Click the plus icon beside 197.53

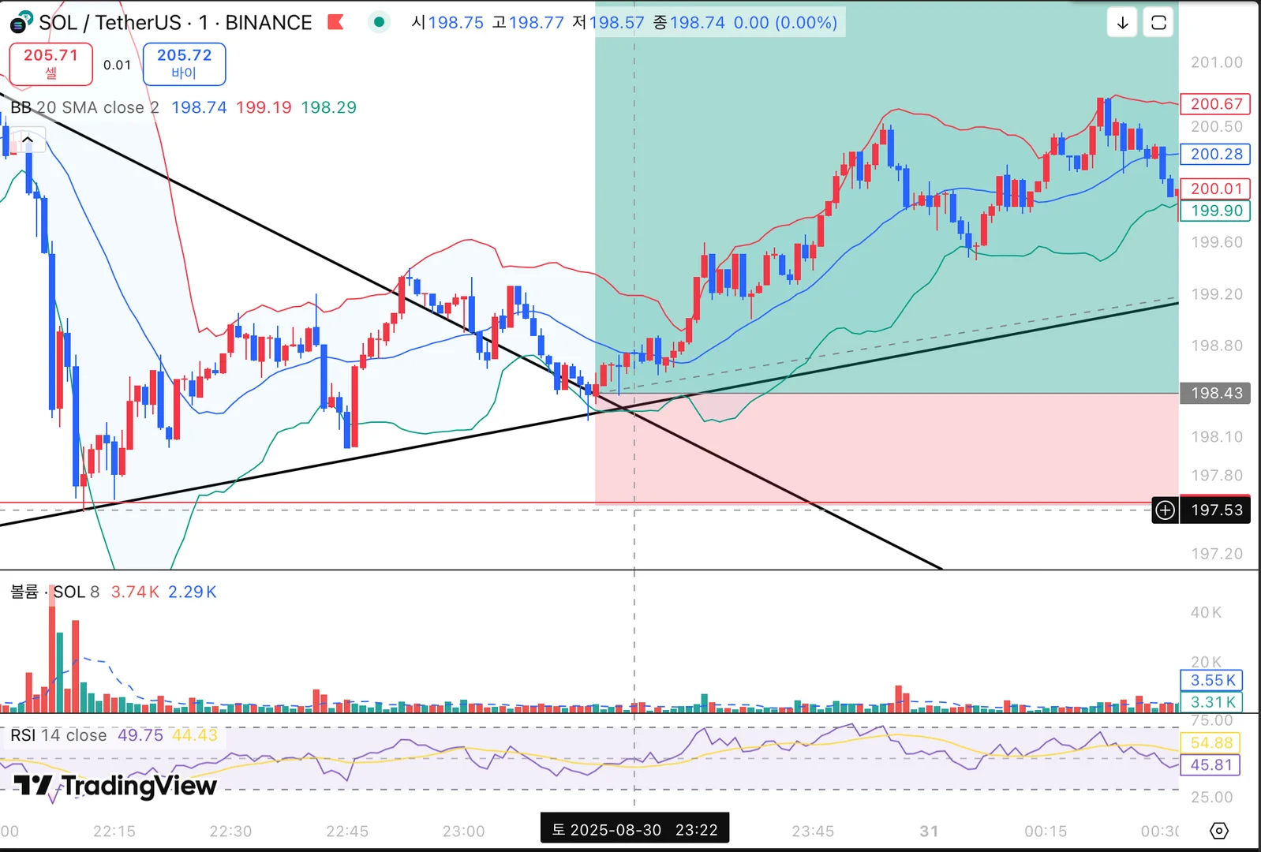pyautogui.click(x=1165, y=510)
